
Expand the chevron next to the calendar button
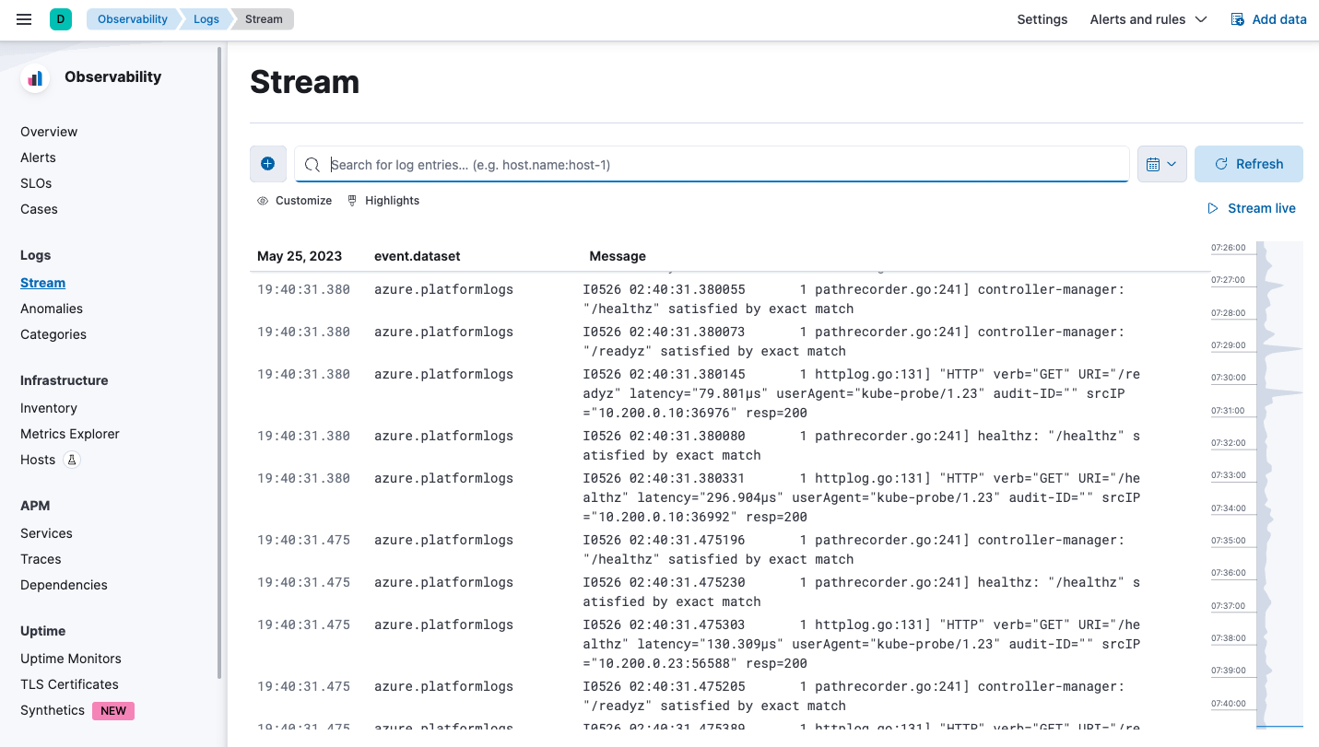tap(1172, 163)
